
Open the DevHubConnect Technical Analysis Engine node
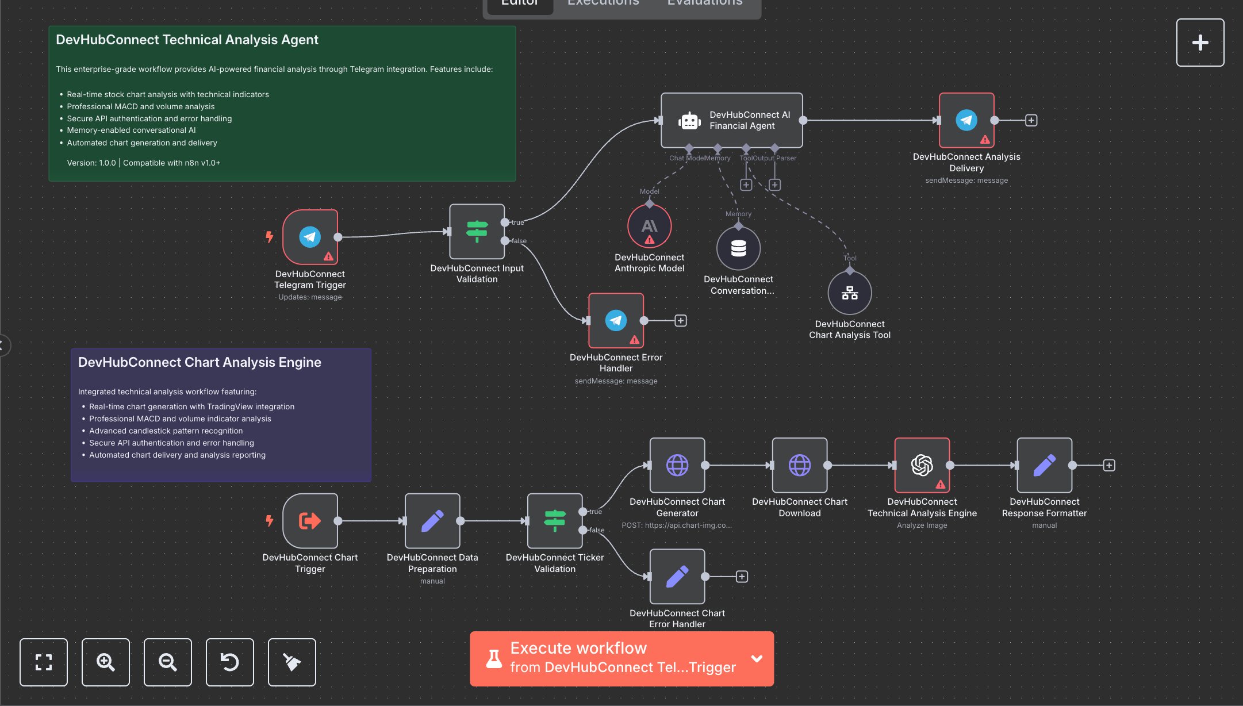(922, 466)
